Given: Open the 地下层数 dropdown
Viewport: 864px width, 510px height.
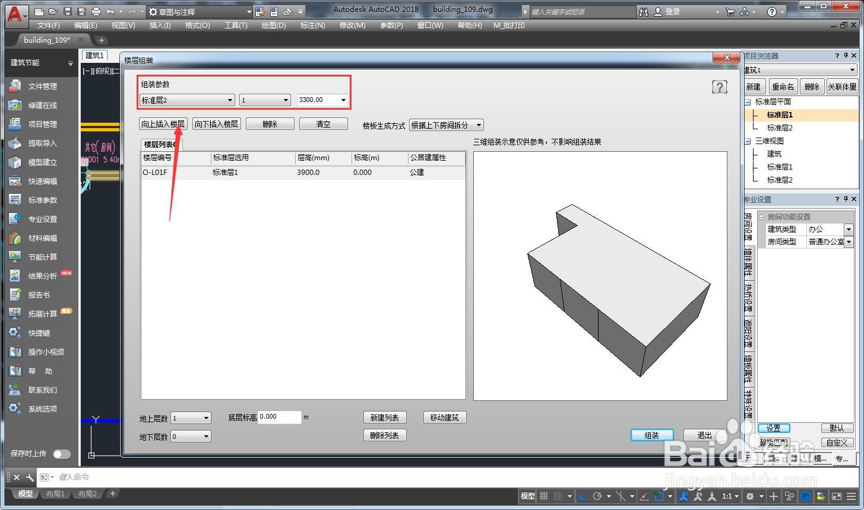Looking at the screenshot, I should pyautogui.click(x=191, y=436).
